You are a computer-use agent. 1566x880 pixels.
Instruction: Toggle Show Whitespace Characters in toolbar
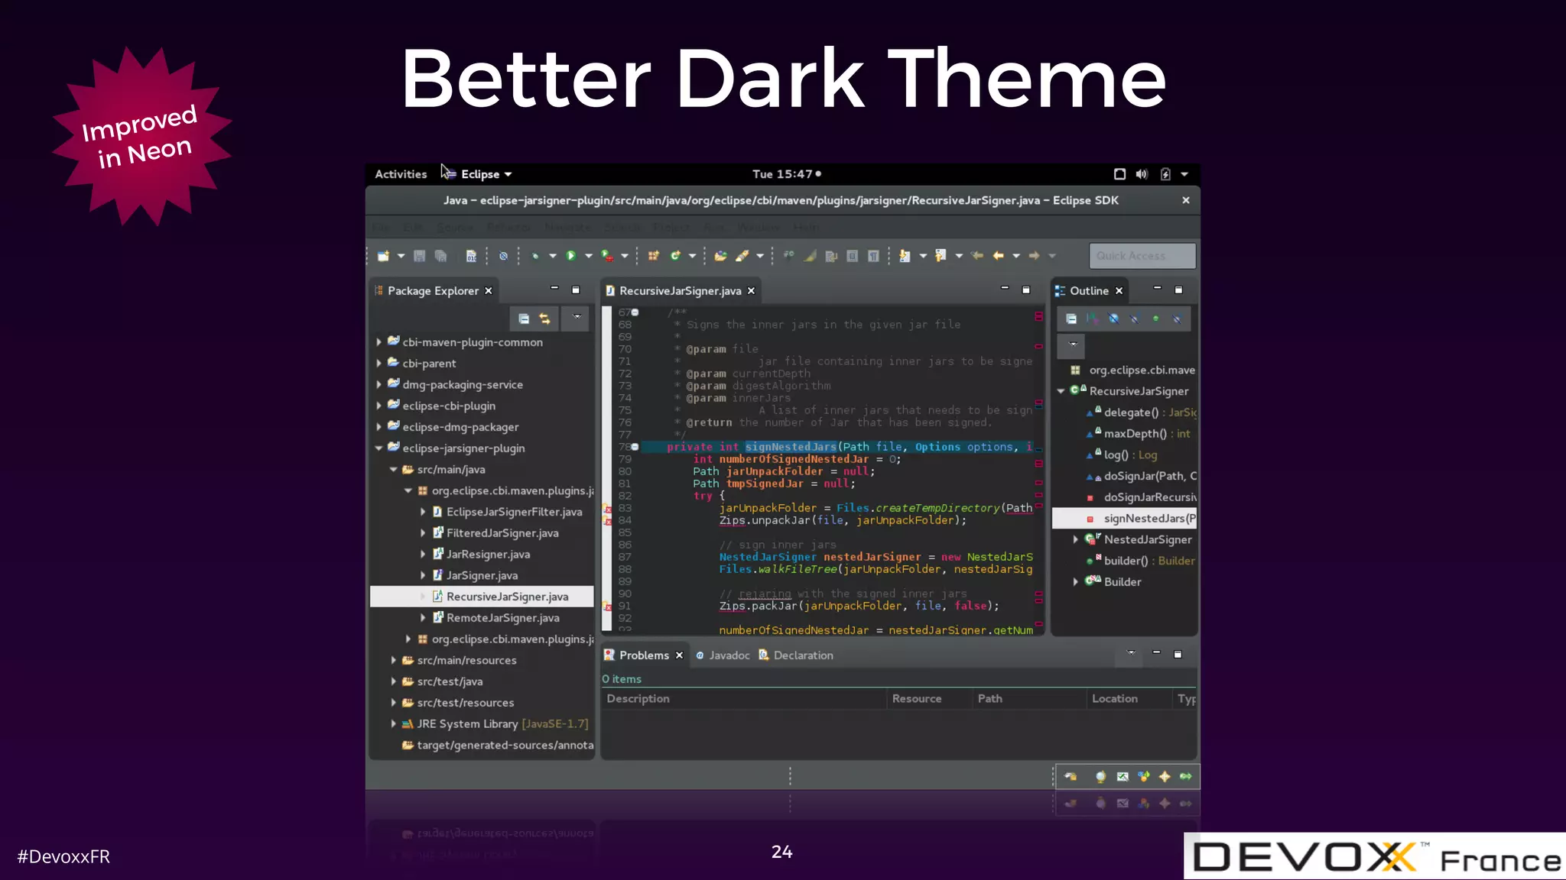click(x=873, y=256)
